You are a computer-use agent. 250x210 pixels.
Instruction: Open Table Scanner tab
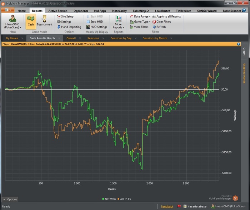tap(232, 11)
